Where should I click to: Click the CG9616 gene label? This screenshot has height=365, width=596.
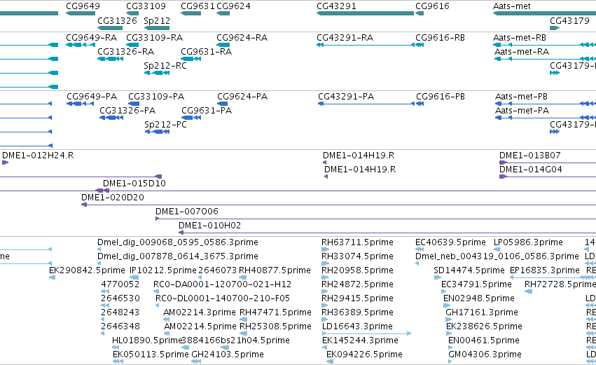coord(432,6)
